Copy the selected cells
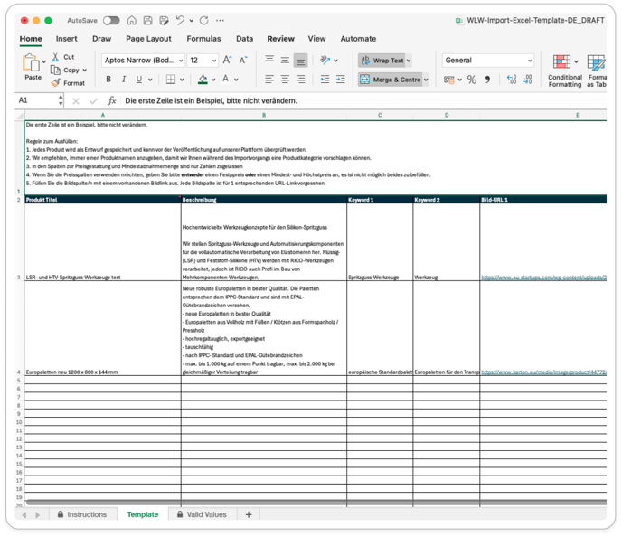The image size is (622, 537). pyautogui.click(x=55, y=70)
